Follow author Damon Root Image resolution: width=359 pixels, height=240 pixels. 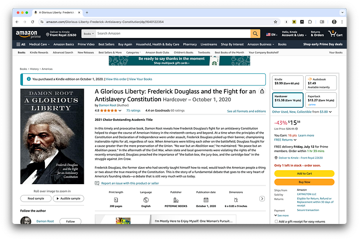point(70,221)
